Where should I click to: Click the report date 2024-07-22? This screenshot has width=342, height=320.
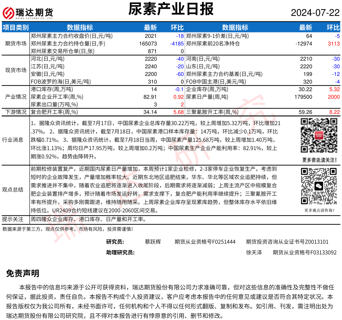[315, 13]
